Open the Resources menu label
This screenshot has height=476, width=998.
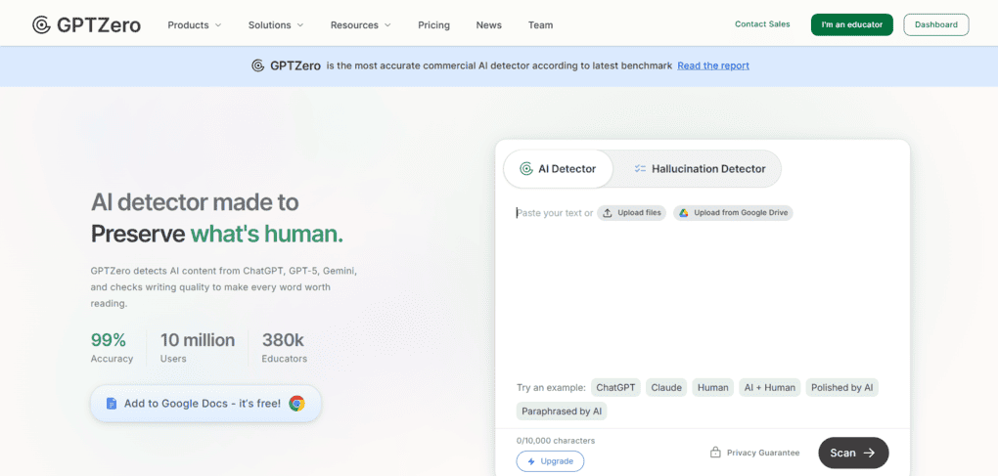pos(354,25)
